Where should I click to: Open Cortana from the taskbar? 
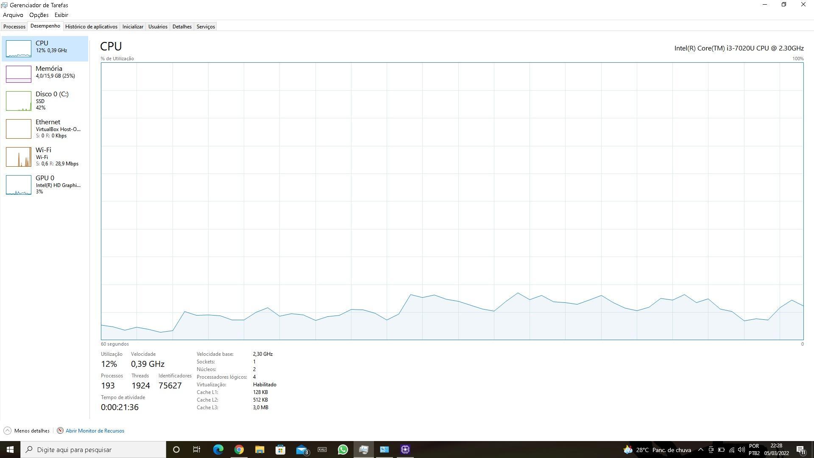pos(176,450)
